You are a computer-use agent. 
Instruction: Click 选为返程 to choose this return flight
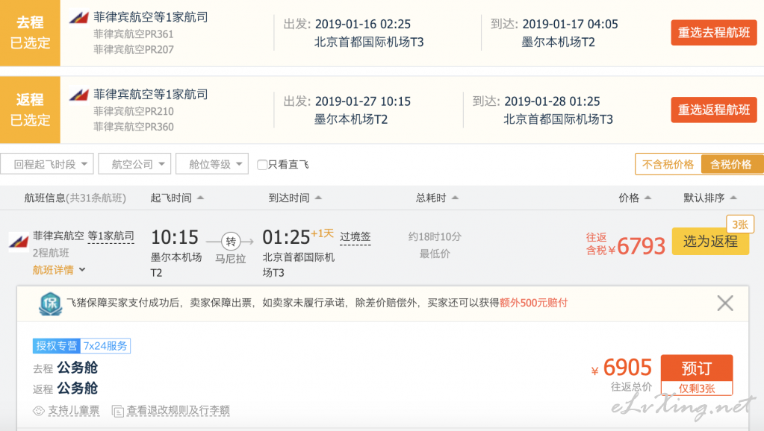click(710, 242)
